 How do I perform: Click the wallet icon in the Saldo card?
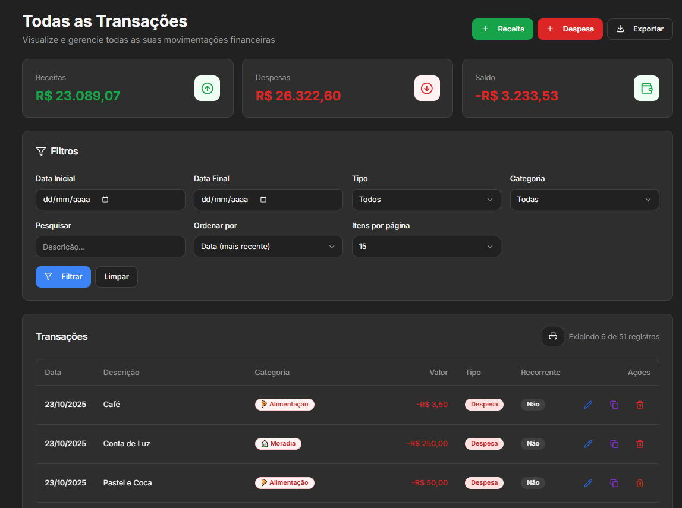646,89
